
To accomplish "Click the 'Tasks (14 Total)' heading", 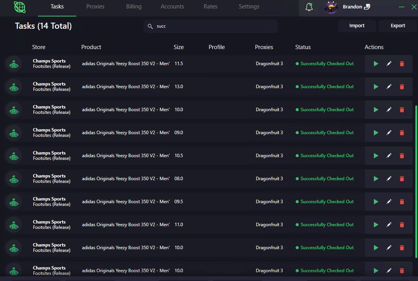I will [x=43, y=26].
